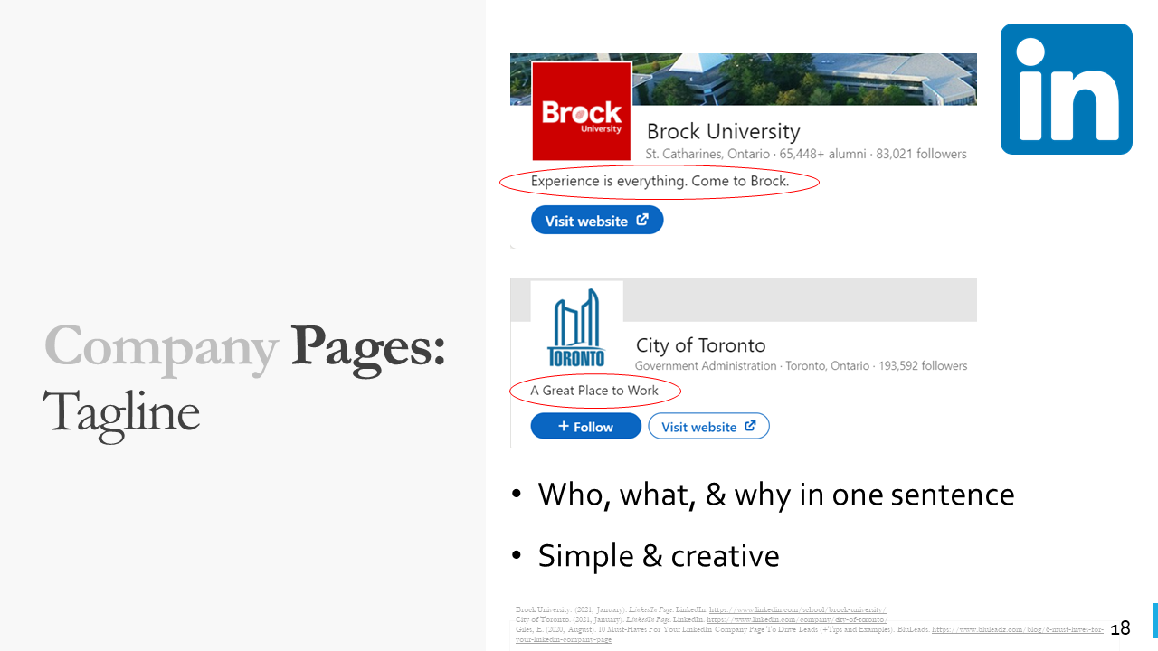The height and width of the screenshot is (651, 1158).
Task: Open Brock University's Visit website button
Action: (x=597, y=220)
